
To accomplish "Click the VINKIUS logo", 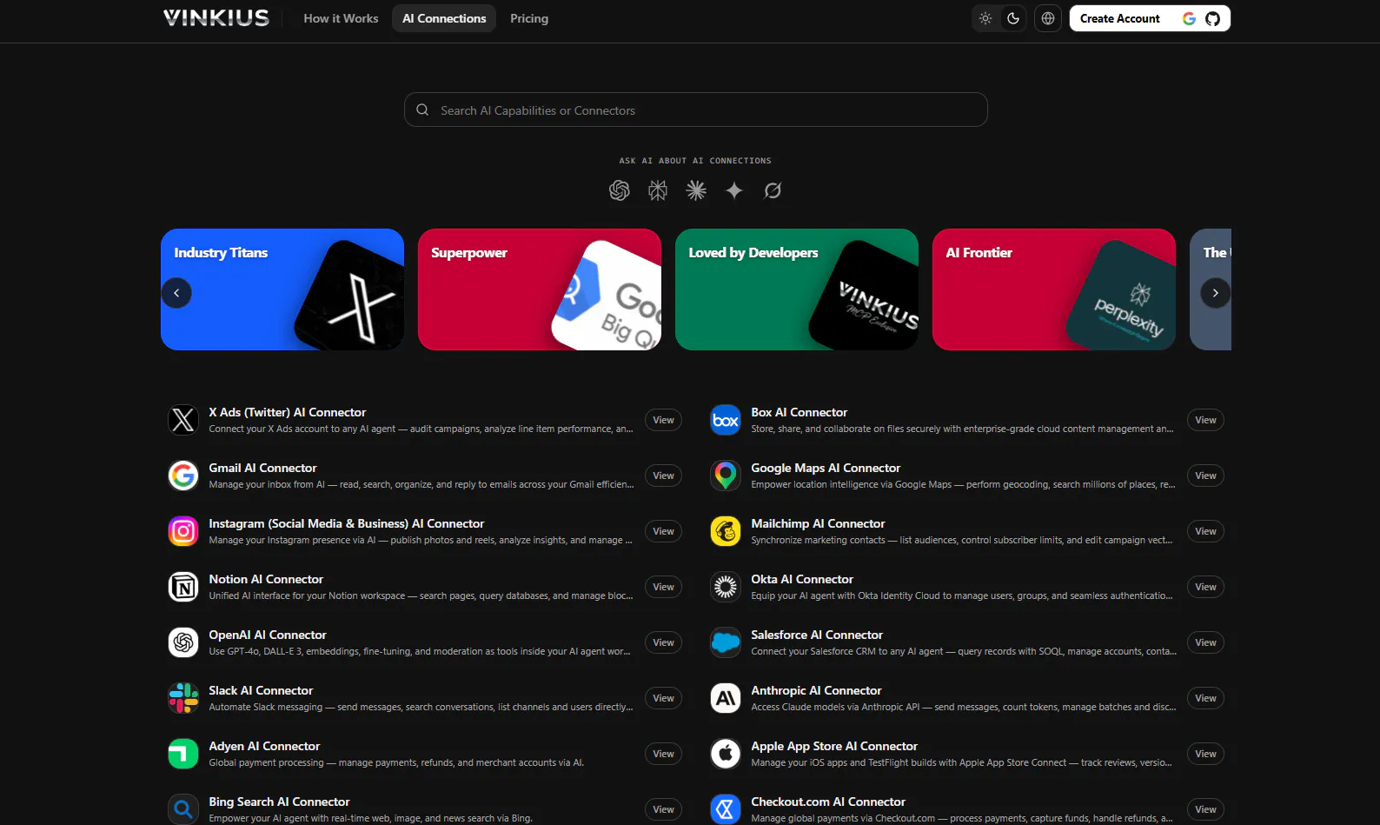I will click(216, 18).
